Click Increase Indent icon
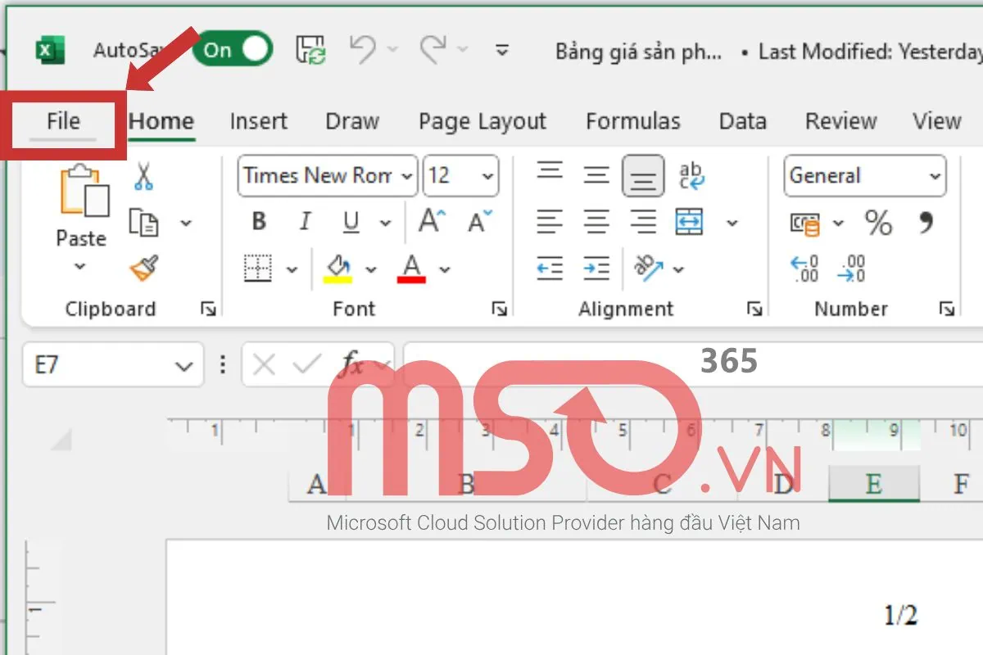 596,269
